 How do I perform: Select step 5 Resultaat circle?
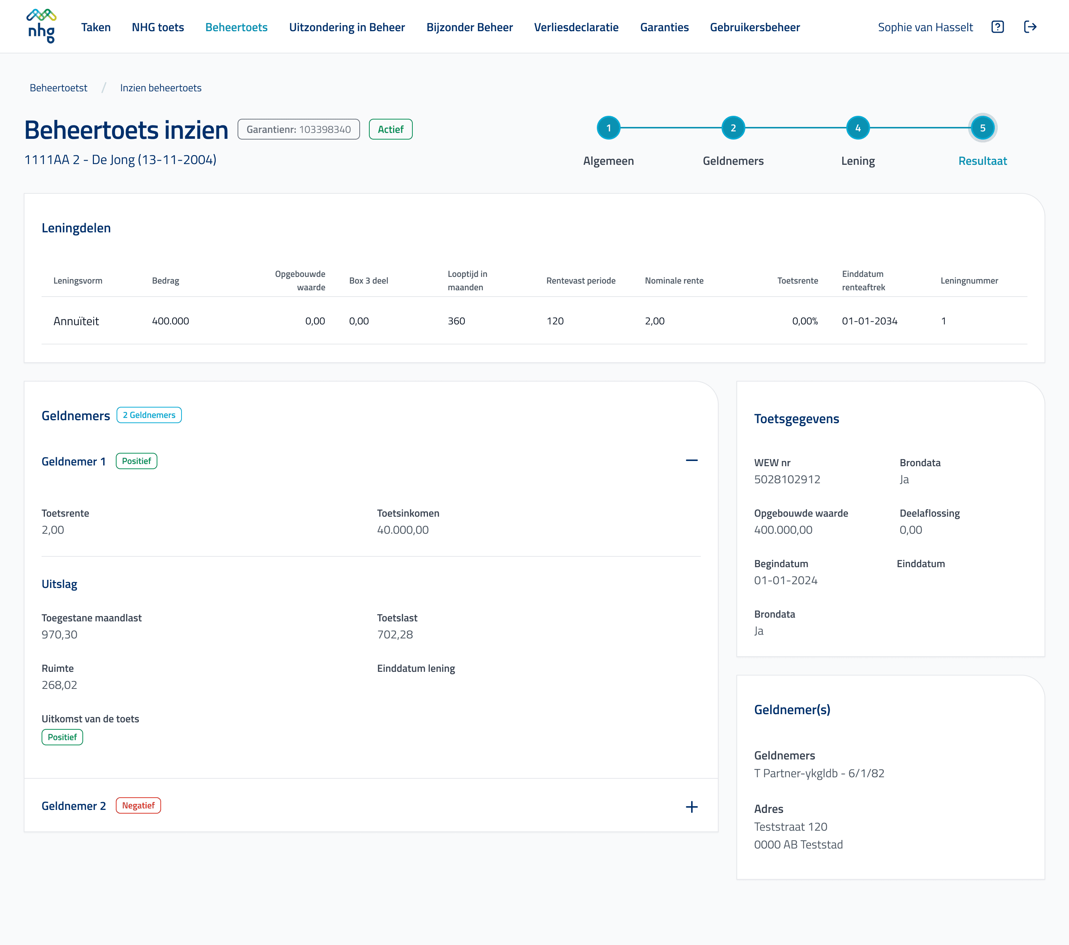[x=982, y=128]
